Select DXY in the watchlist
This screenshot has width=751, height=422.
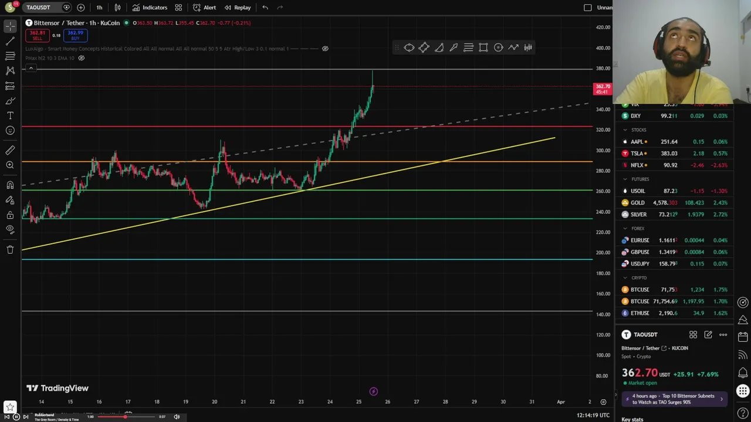tap(675, 116)
